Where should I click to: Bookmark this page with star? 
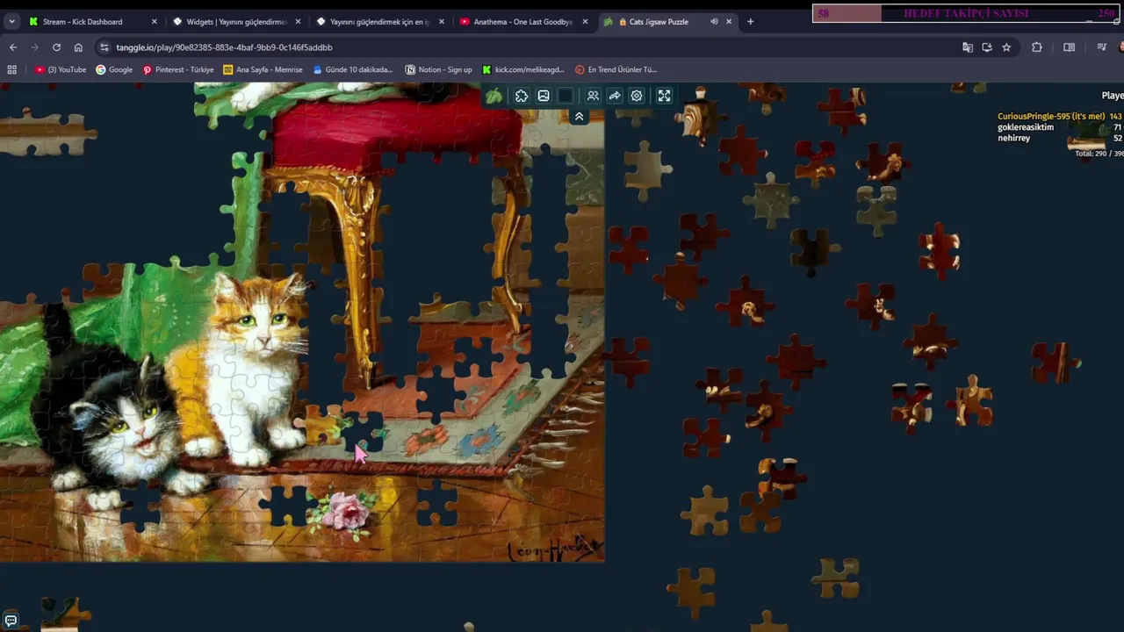[x=1006, y=47]
